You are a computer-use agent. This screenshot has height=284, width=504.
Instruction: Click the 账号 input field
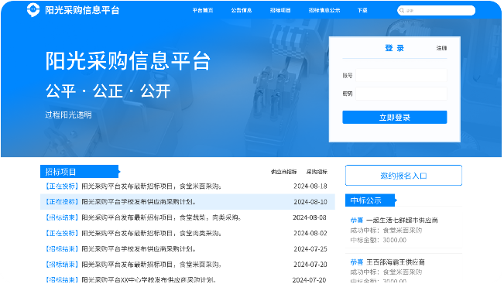pos(401,75)
